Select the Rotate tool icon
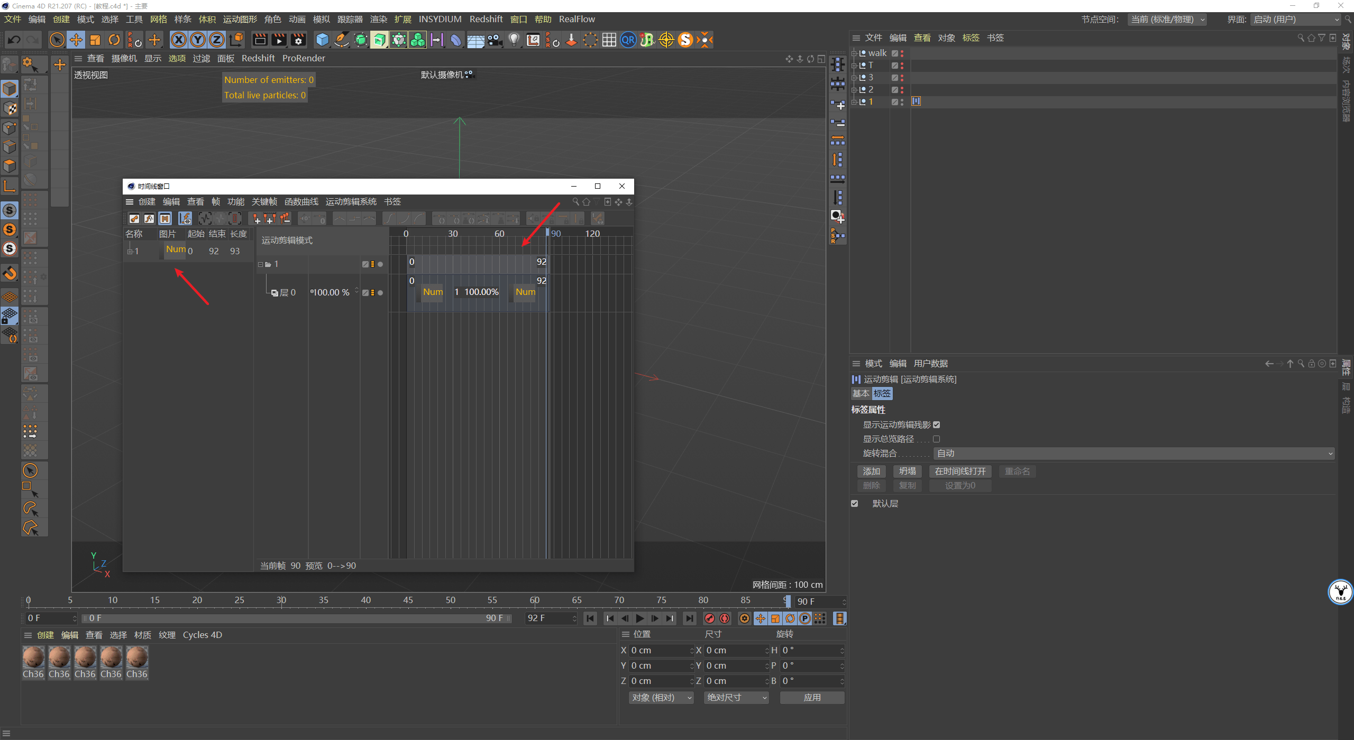The image size is (1354, 740). click(x=114, y=40)
